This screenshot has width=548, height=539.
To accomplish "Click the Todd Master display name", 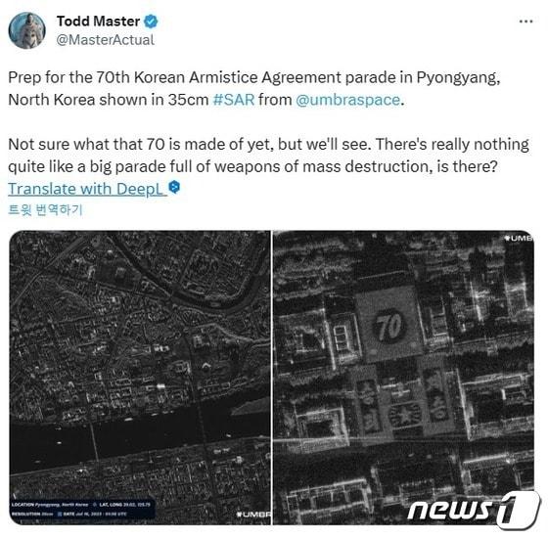I will (98, 22).
